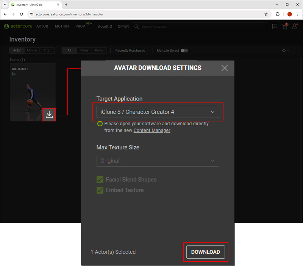Select the Motion inventory tab
The width and height of the screenshot is (303, 267).
(32, 50)
